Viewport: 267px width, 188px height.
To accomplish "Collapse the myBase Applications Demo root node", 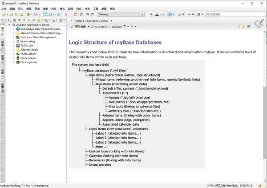I will 9,25.
